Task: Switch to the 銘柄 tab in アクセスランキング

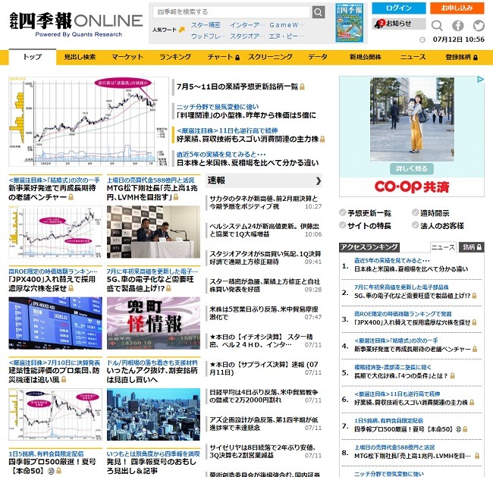Action: (471, 247)
